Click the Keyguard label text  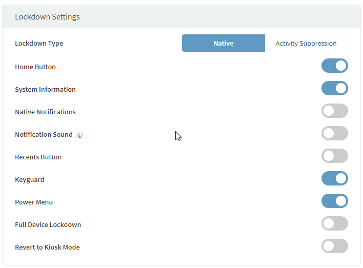[30, 180]
